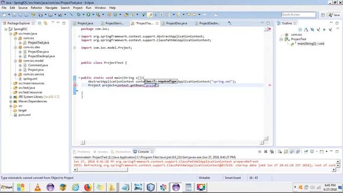343x193 pixels.
Task: Click Pin Console icon
Action: pos(306,151)
